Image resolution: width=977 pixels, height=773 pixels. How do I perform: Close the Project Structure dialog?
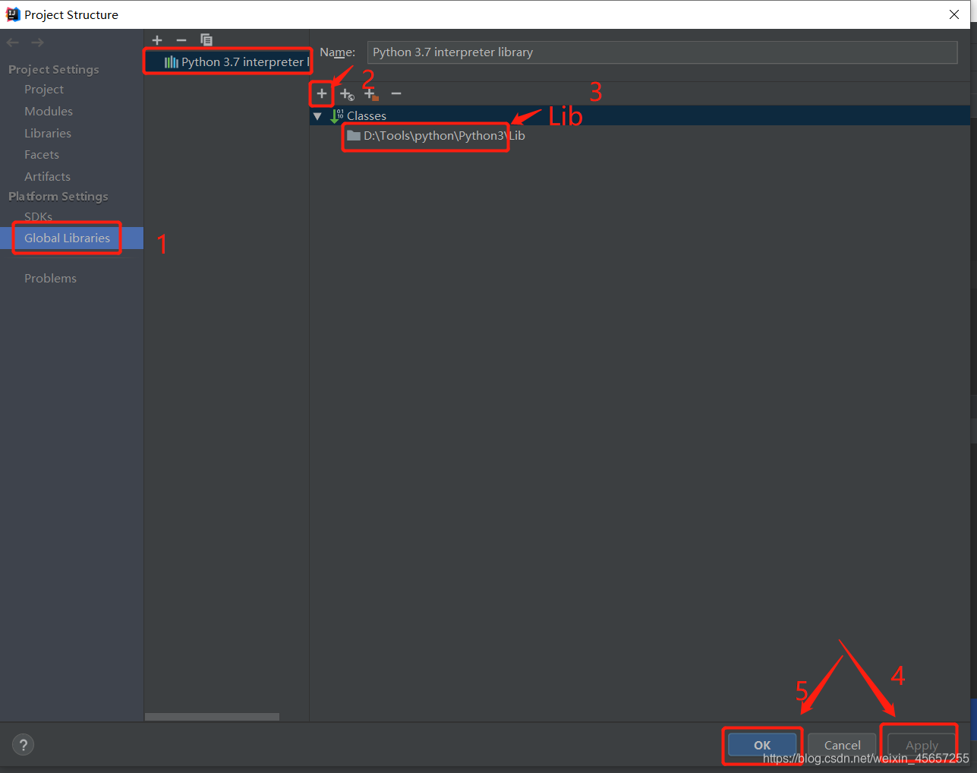pyautogui.click(x=954, y=14)
